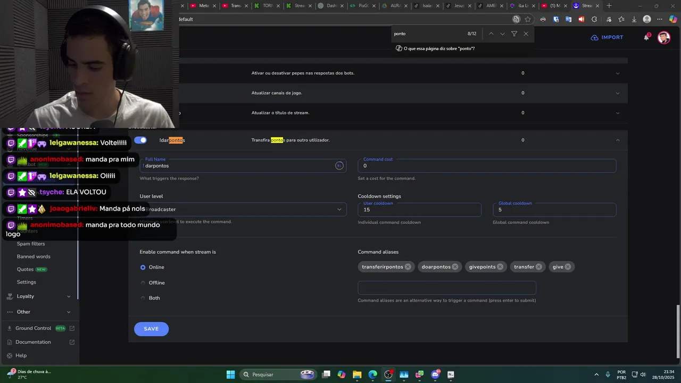Open Banned words sidebar item

34,256
